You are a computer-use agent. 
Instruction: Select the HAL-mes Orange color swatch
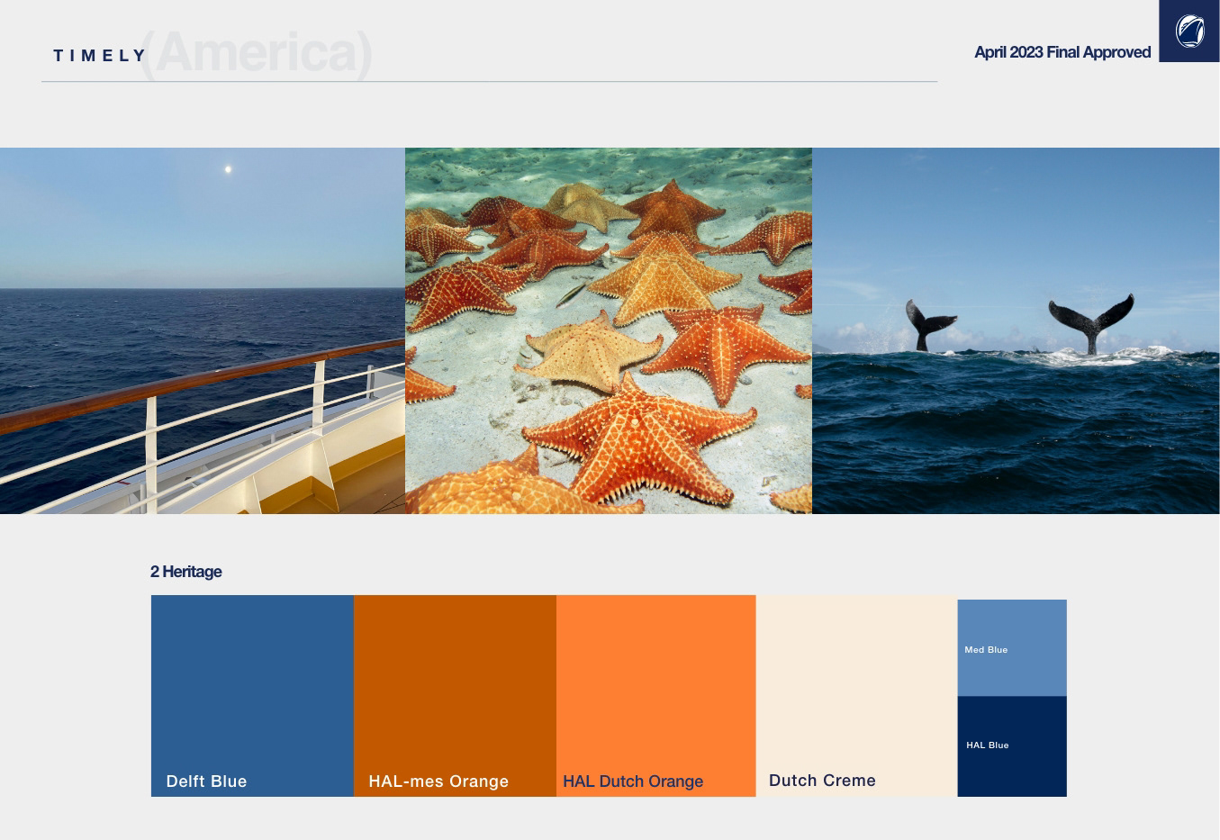455,696
